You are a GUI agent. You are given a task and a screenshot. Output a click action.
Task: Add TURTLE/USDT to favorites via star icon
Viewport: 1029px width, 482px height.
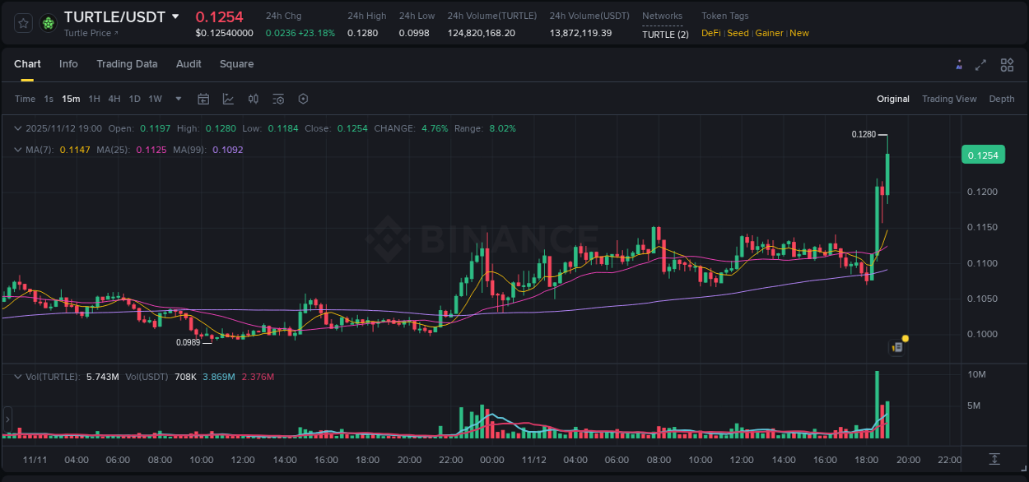[x=22, y=22]
